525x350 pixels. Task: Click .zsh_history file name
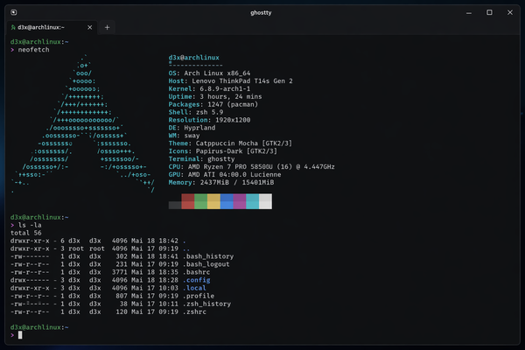coord(206,304)
